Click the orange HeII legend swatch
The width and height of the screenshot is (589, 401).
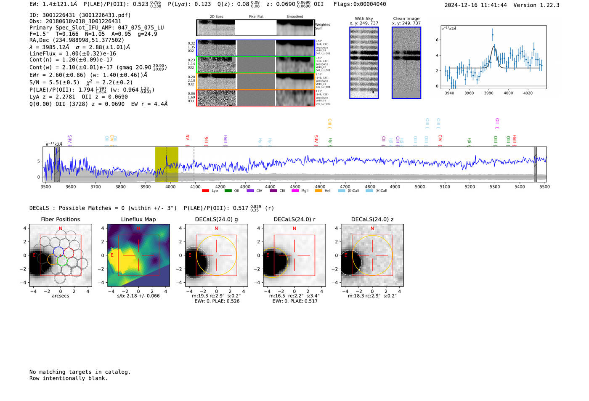[318, 191]
